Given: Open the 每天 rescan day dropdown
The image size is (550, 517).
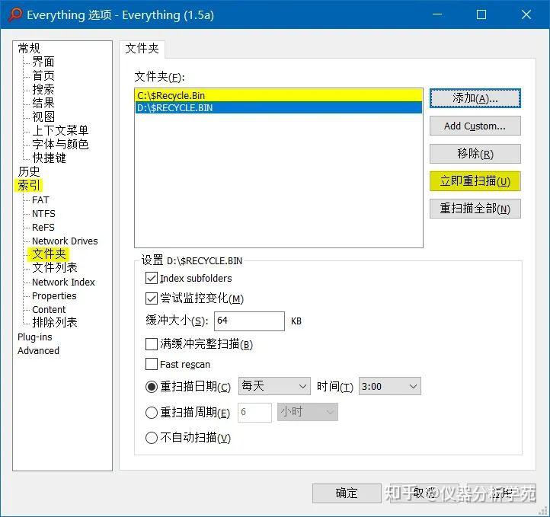Looking at the screenshot, I should point(274,386).
